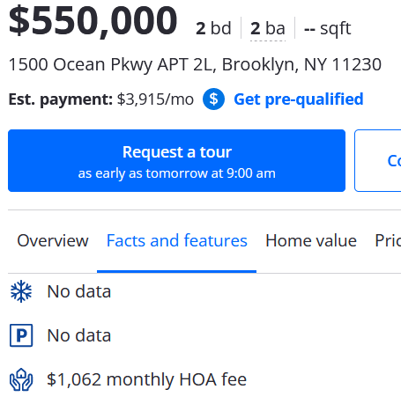Screen dimensions: 401x404
Task: Click the cooling No data label
Action: coord(79,291)
